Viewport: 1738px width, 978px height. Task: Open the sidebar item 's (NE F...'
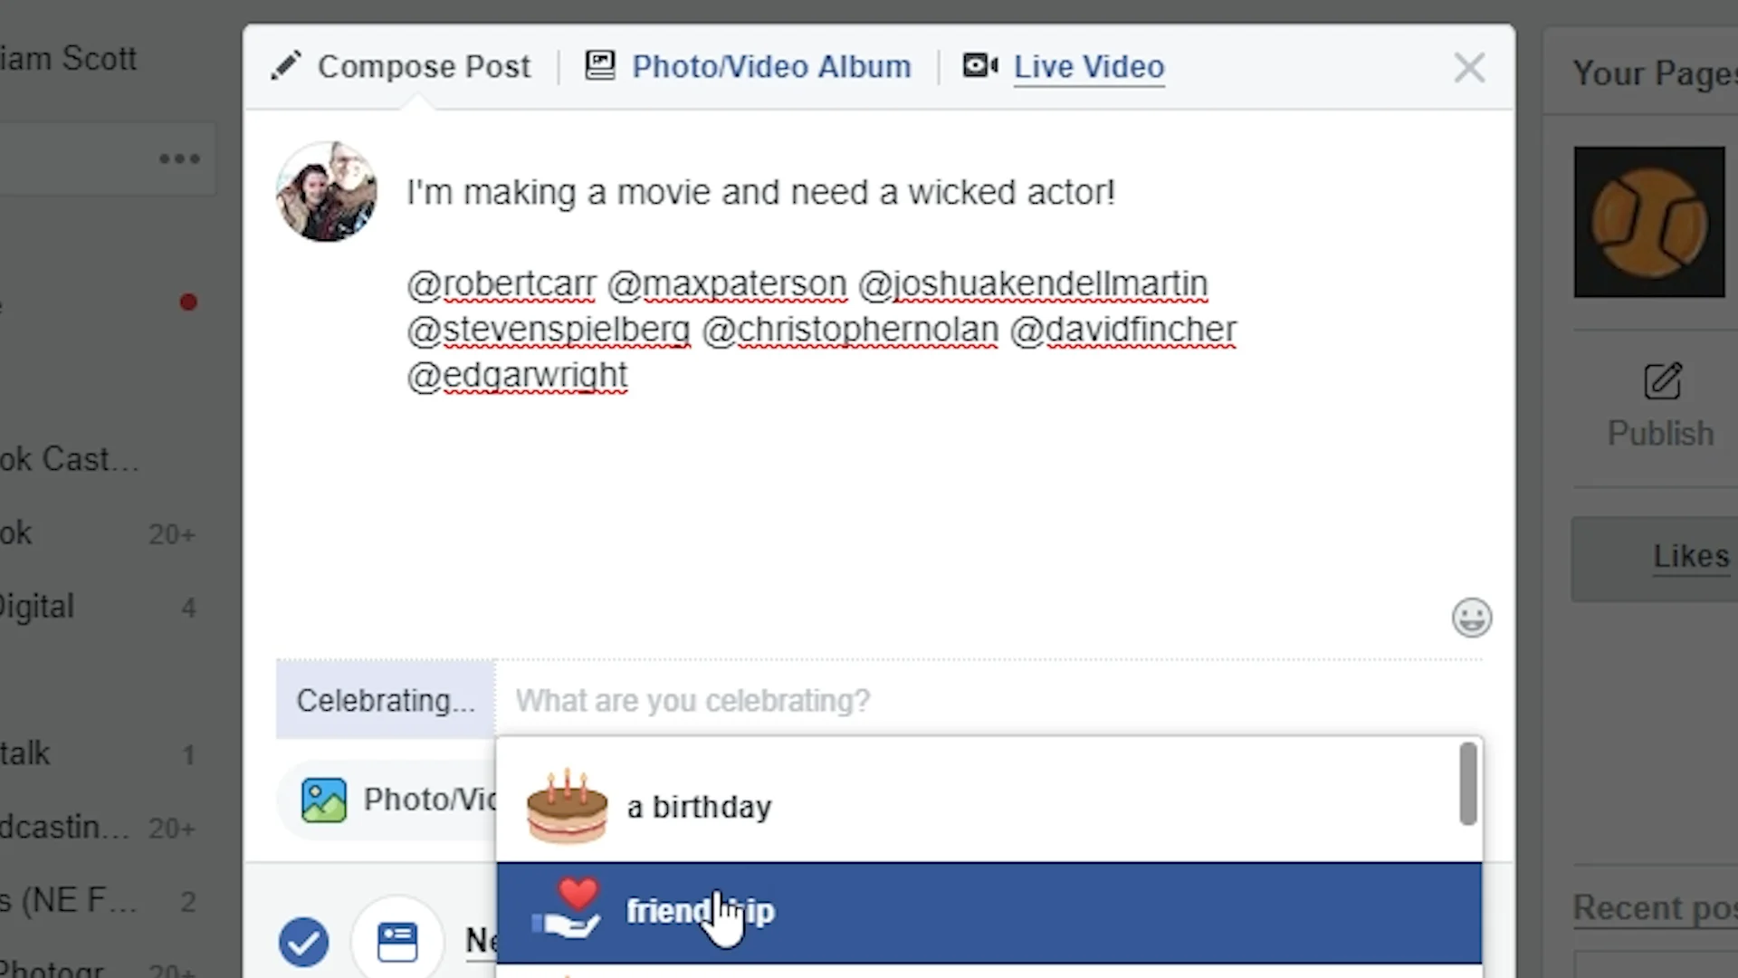coord(69,901)
